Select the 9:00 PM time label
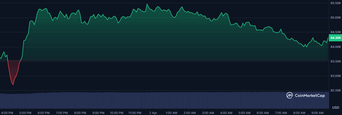Viewport: 342px width, 115px height. pos(98,113)
